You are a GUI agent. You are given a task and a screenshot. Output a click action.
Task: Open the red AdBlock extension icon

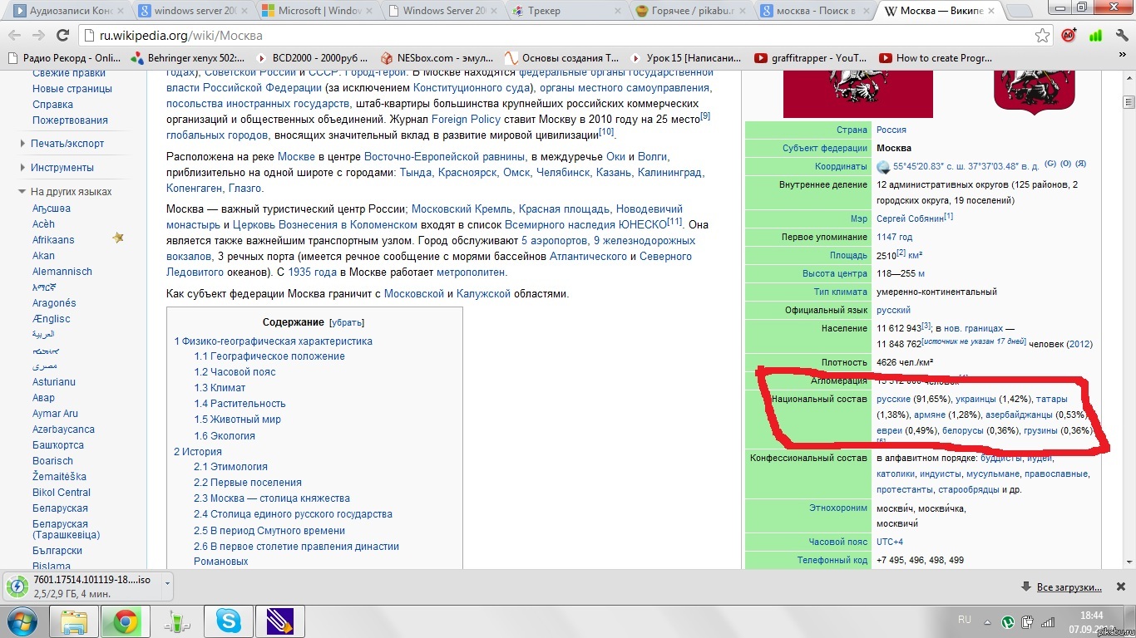(x=1069, y=36)
